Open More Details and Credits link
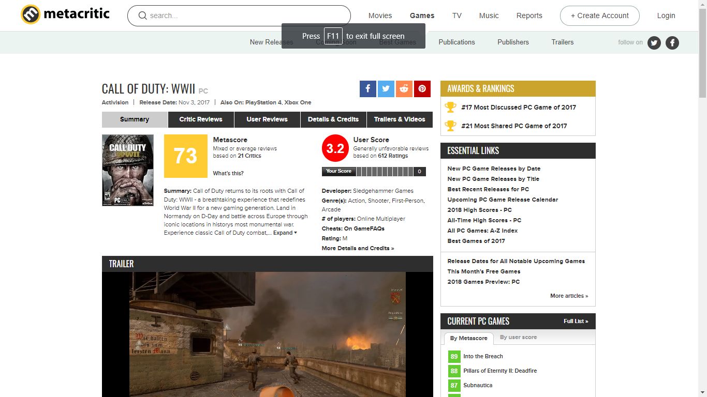This screenshot has height=397, width=707. [358, 248]
